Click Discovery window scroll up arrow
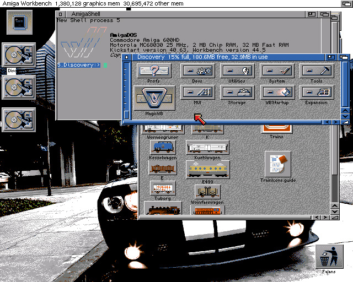This screenshot has height=282, width=353. 345,111
